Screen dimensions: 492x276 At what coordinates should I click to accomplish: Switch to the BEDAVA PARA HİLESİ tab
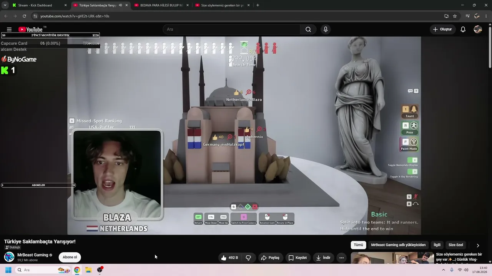(161, 5)
